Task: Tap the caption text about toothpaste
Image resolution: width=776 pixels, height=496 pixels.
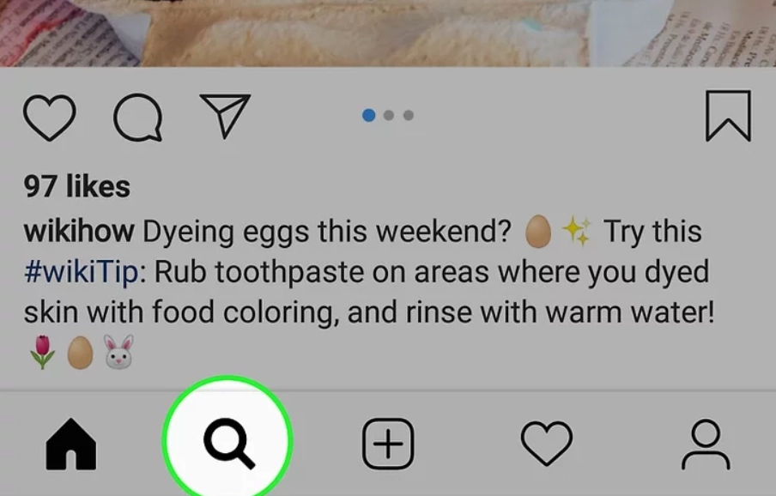Action: [x=369, y=292]
